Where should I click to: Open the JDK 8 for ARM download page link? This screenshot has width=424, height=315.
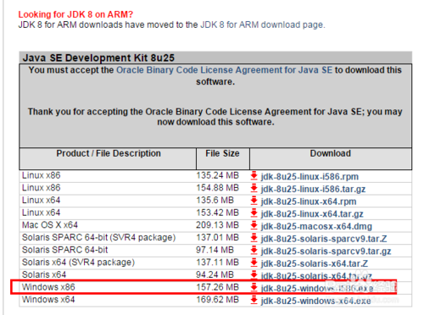point(262,25)
